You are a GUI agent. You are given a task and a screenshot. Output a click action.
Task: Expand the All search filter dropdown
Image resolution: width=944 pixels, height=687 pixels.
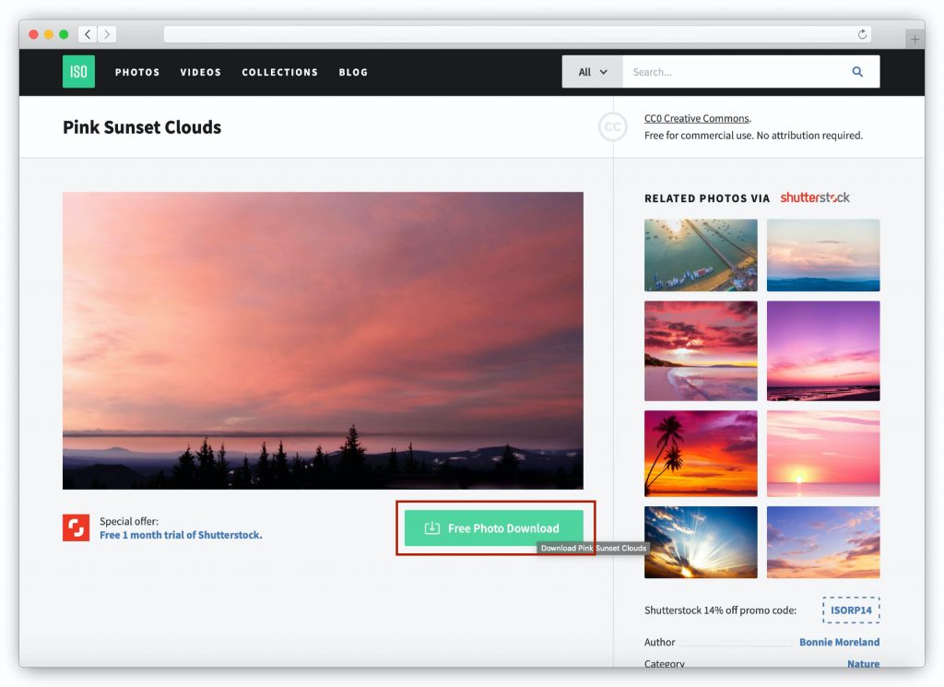pyautogui.click(x=593, y=72)
